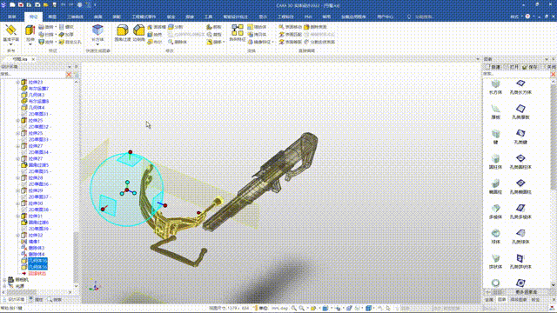
Task: Expand the 拉伸25 tree node
Action: [x=17, y=121]
